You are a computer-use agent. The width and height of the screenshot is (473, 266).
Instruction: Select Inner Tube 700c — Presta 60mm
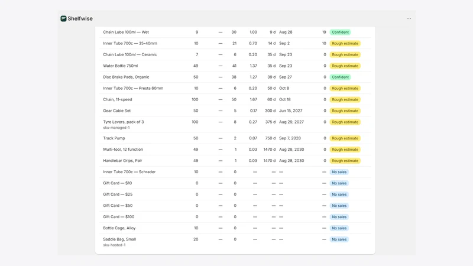pos(133,88)
